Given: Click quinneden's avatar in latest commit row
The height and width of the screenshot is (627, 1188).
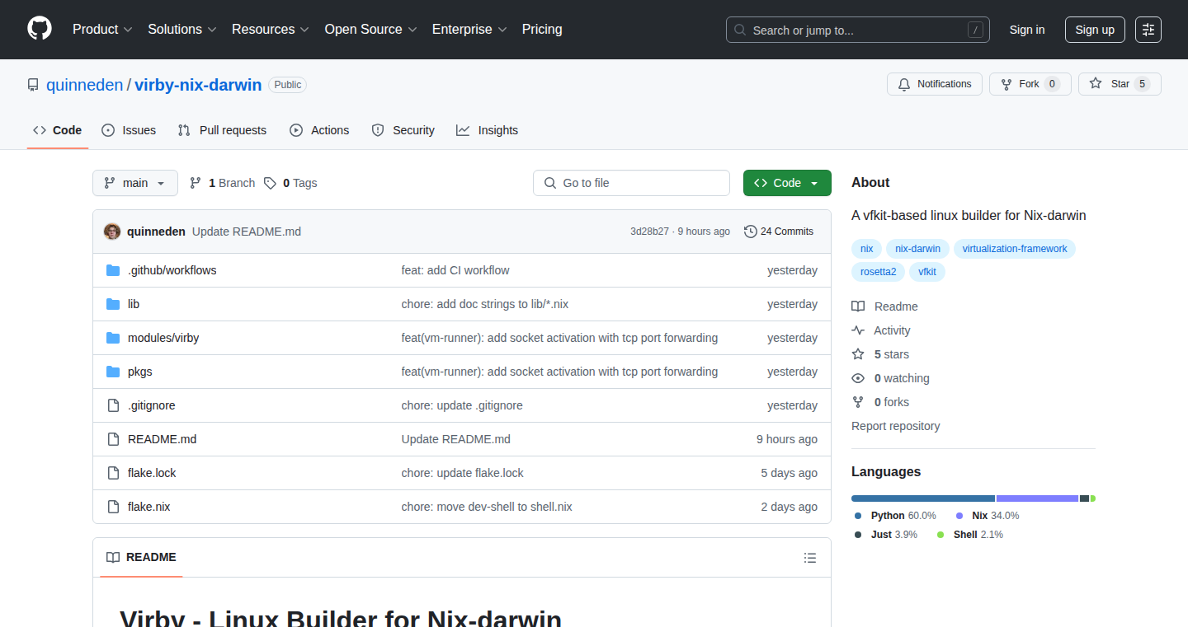Looking at the screenshot, I should pyautogui.click(x=112, y=232).
